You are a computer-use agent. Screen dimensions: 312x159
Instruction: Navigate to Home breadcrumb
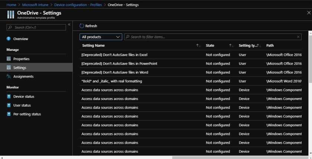11,5
